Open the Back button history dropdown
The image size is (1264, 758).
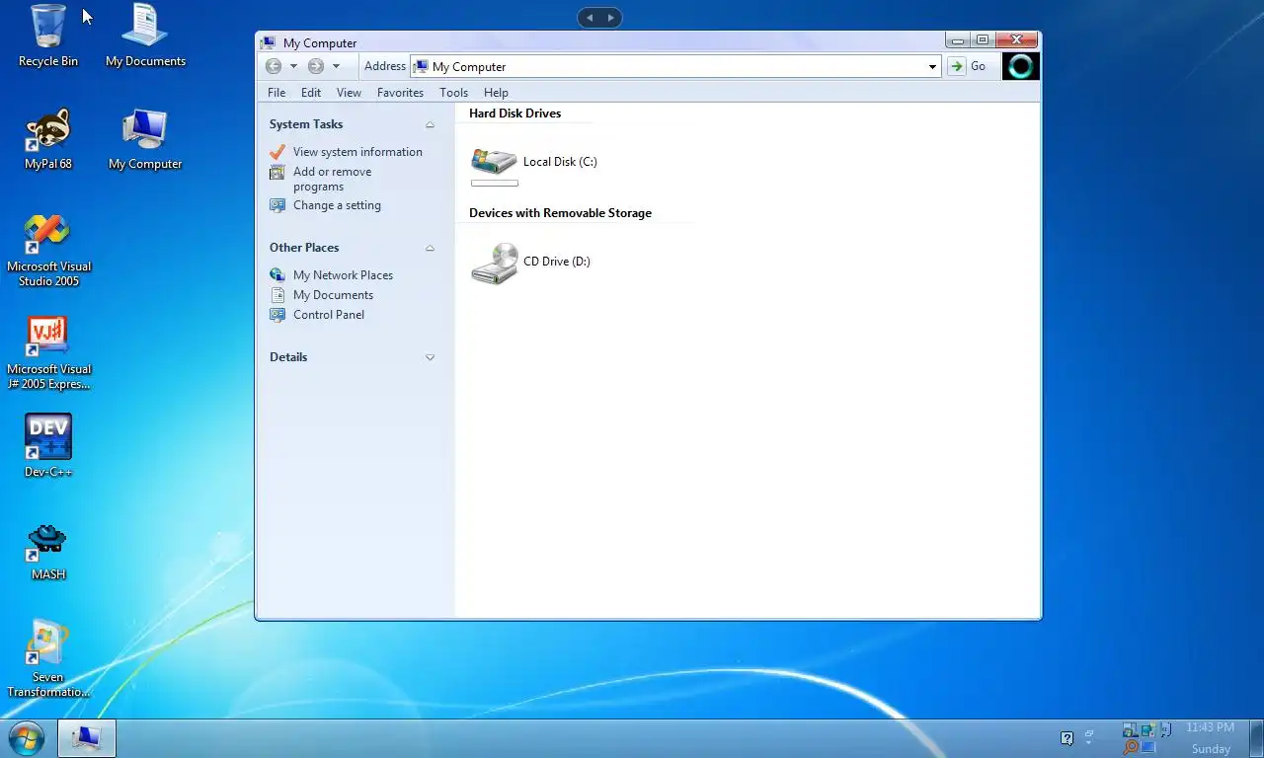pos(293,66)
